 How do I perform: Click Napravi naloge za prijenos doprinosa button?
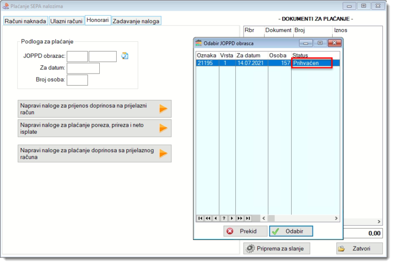pos(94,109)
